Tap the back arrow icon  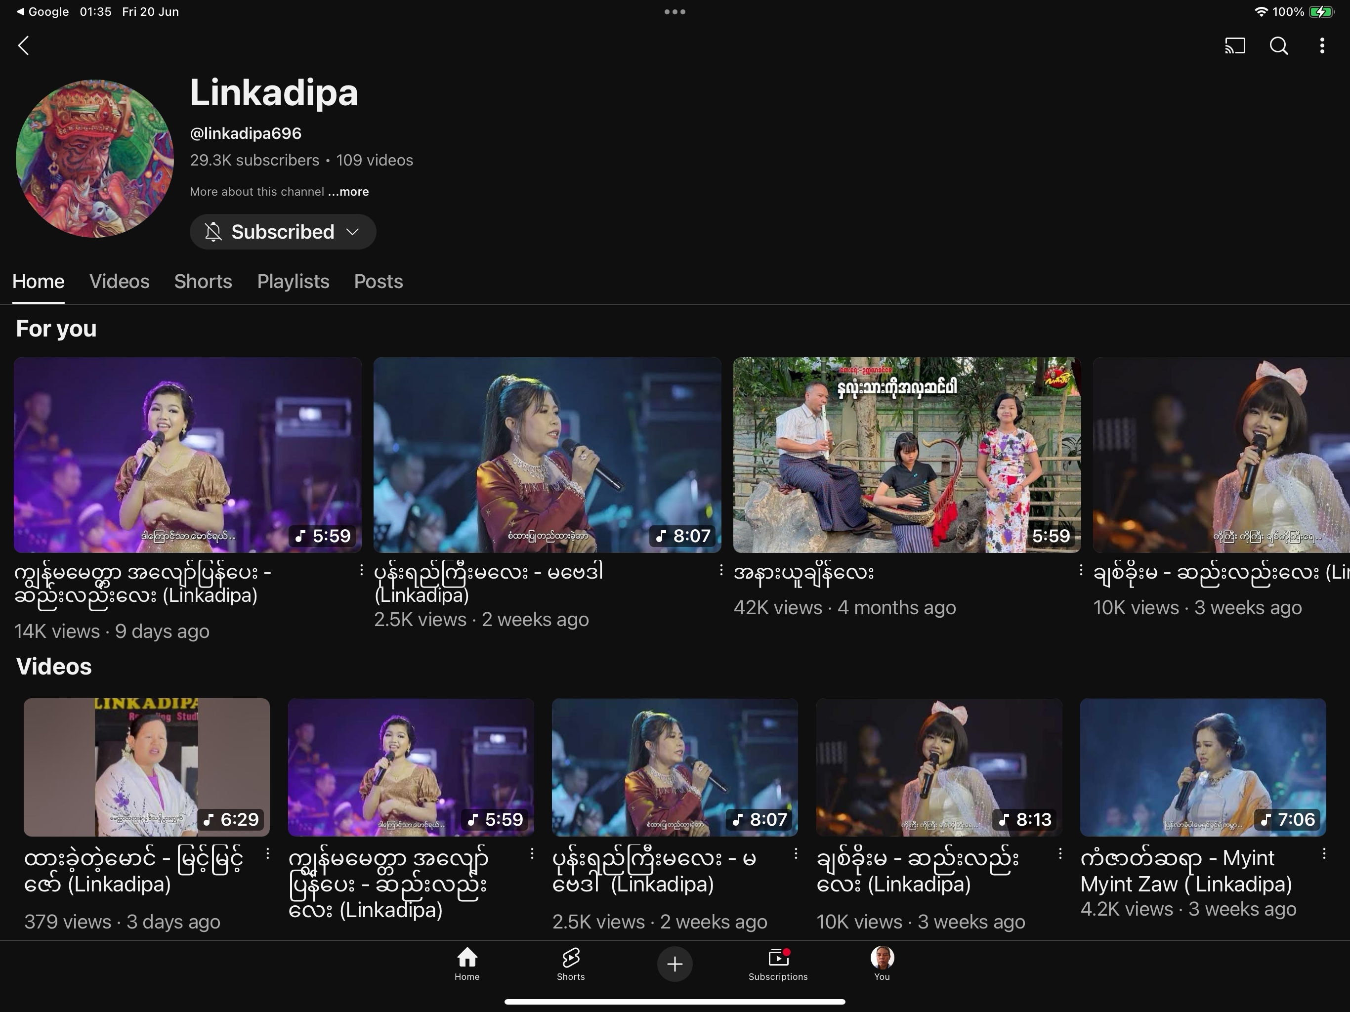23,46
